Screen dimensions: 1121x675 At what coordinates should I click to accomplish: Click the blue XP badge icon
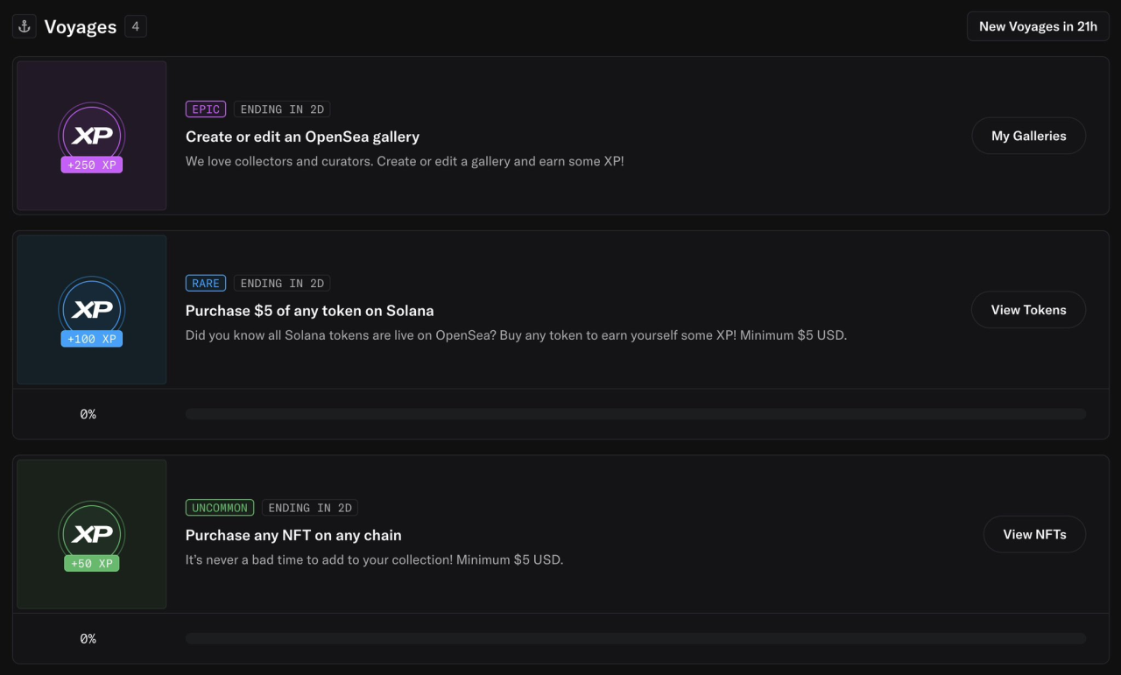(x=92, y=308)
